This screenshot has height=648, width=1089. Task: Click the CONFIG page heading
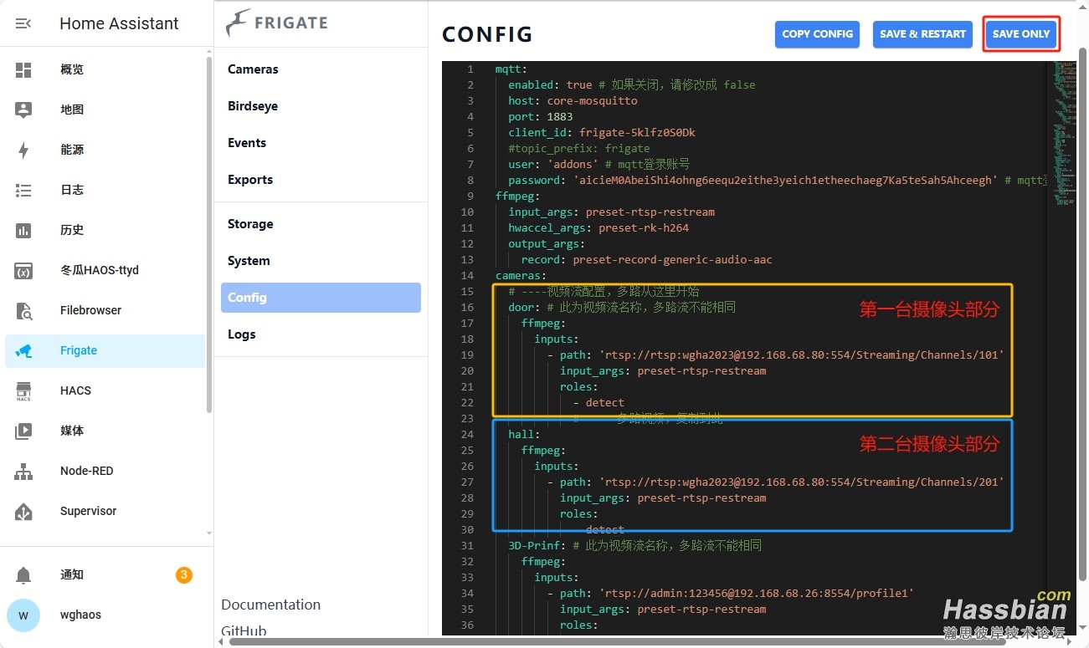click(487, 34)
